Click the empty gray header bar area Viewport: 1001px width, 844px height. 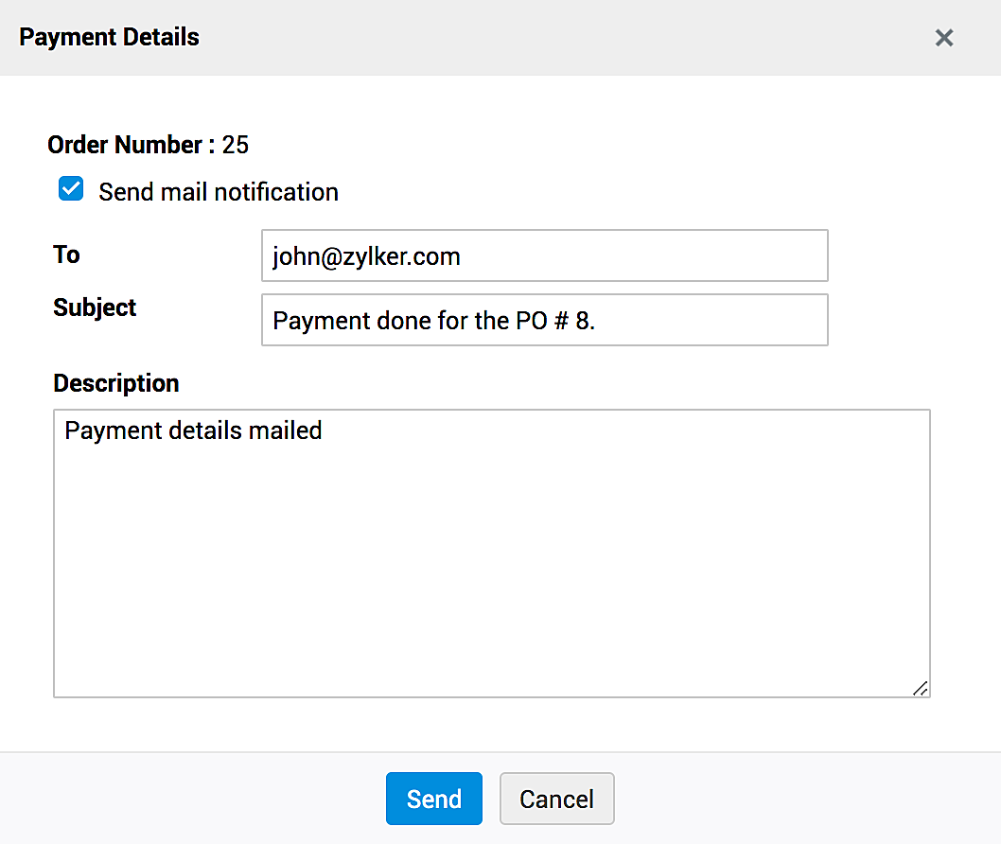[568, 38]
